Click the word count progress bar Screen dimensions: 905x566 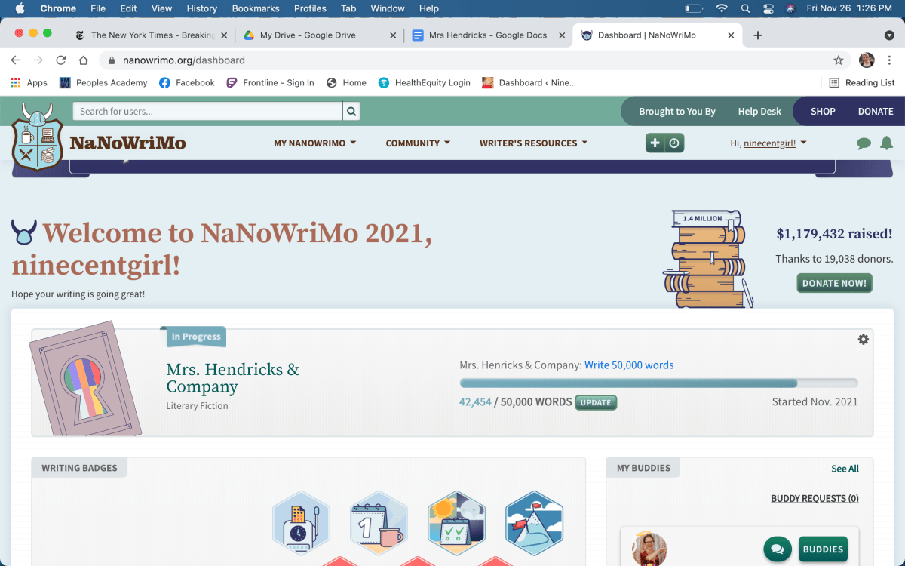click(x=658, y=383)
